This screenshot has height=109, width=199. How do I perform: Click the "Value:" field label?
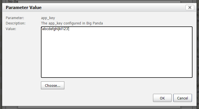[11, 29]
